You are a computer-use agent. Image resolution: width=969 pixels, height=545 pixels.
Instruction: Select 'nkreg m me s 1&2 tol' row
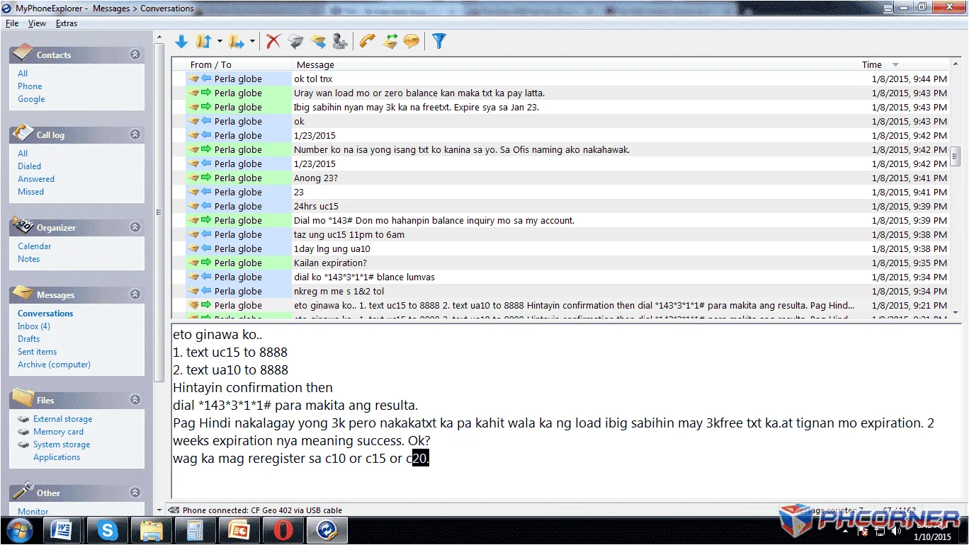point(560,291)
